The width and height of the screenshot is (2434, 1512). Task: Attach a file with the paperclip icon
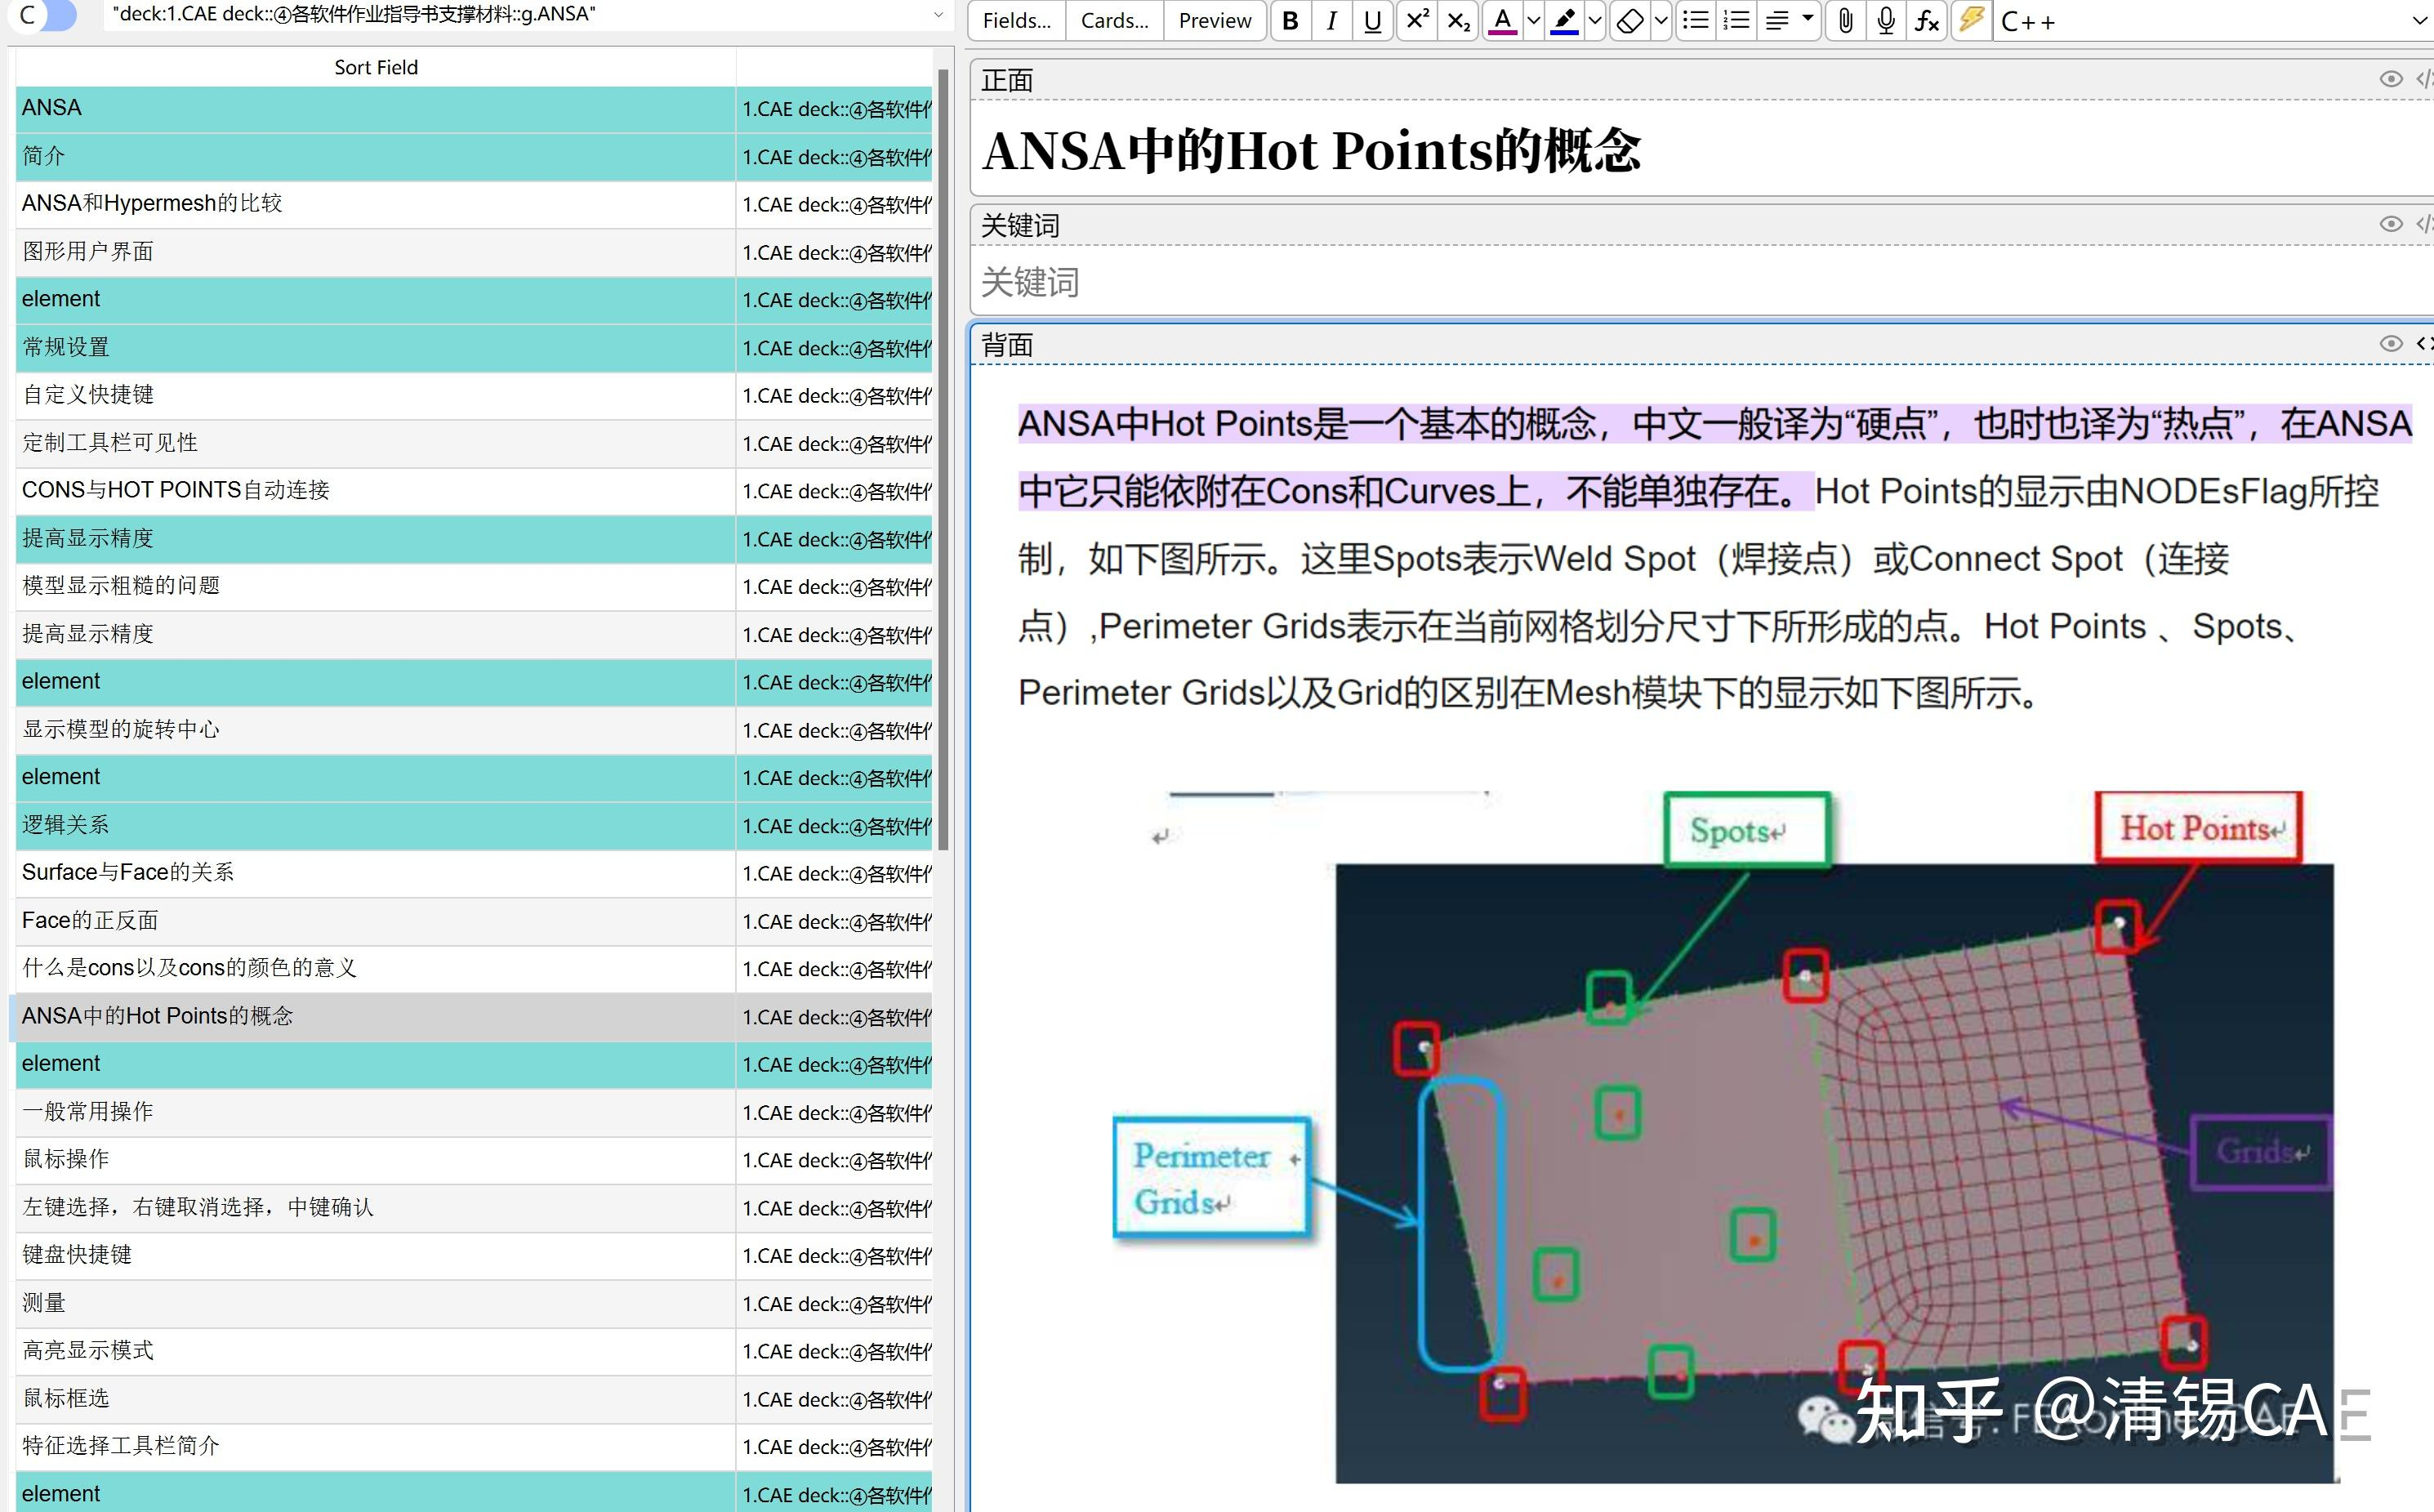pos(1845,21)
